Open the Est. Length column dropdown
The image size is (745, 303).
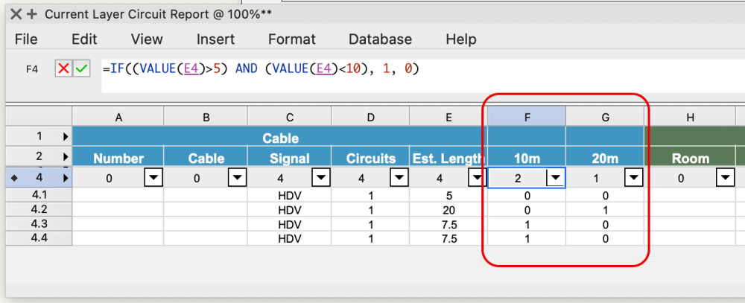[475, 178]
